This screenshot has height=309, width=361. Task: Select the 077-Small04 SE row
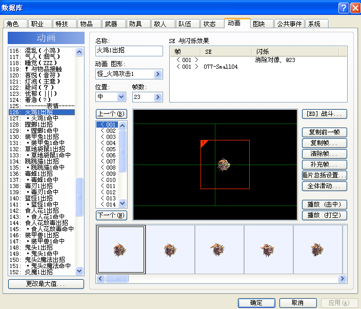pos(258,67)
